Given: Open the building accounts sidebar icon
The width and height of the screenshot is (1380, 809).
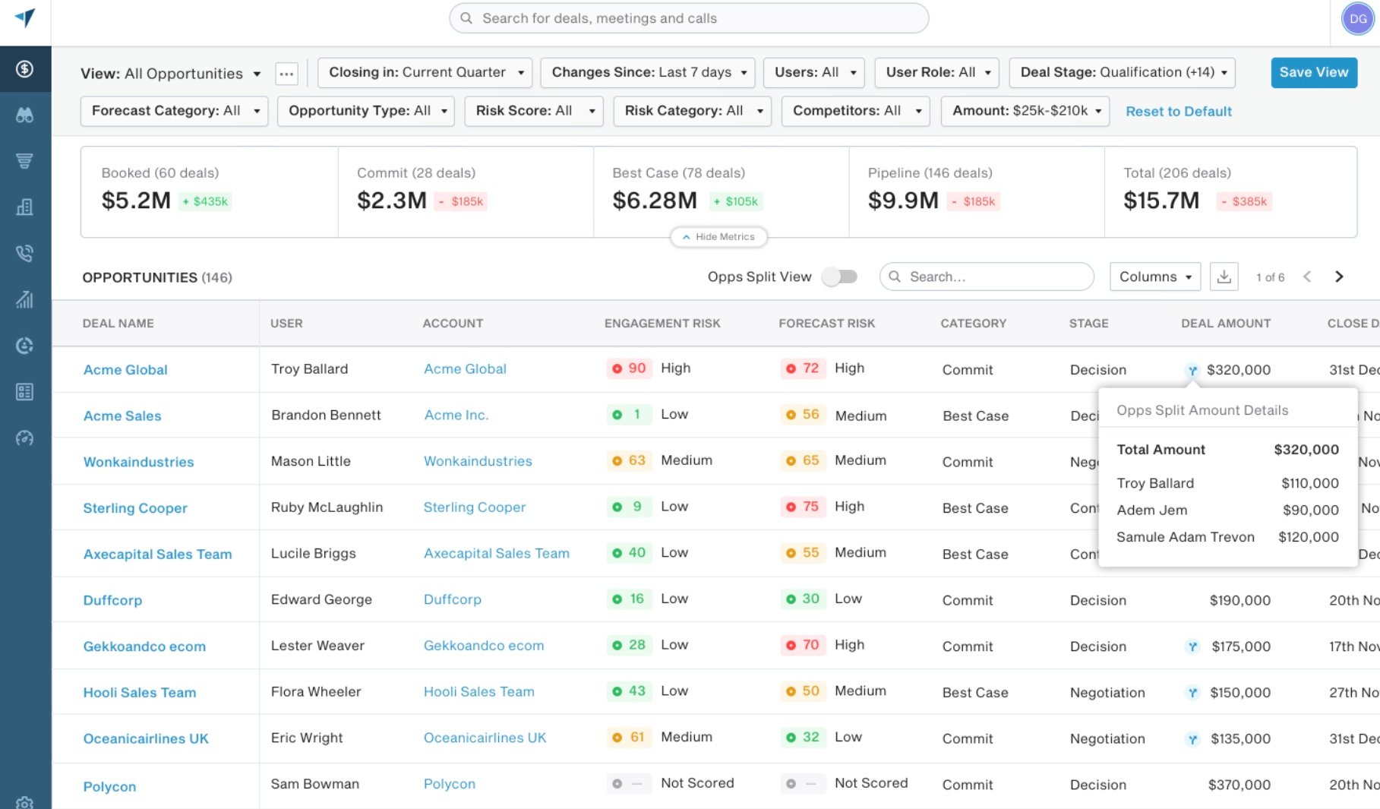Looking at the screenshot, I should click(x=25, y=207).
